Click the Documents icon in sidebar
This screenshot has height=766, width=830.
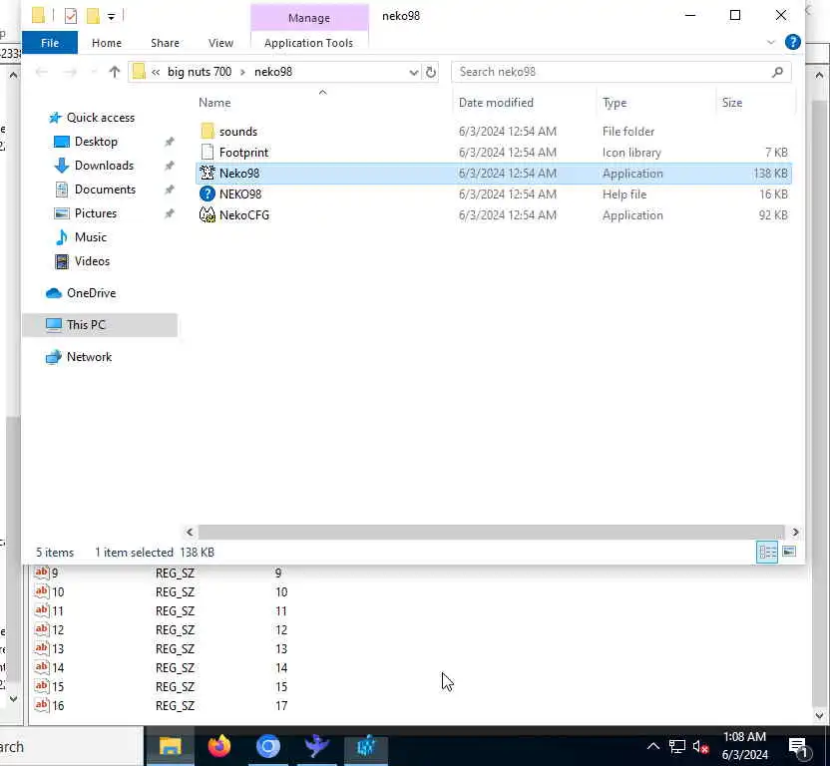pos(62,189)
